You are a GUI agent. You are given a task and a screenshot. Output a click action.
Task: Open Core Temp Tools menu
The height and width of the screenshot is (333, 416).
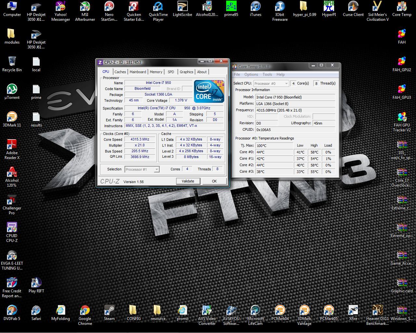coord(267,74)
